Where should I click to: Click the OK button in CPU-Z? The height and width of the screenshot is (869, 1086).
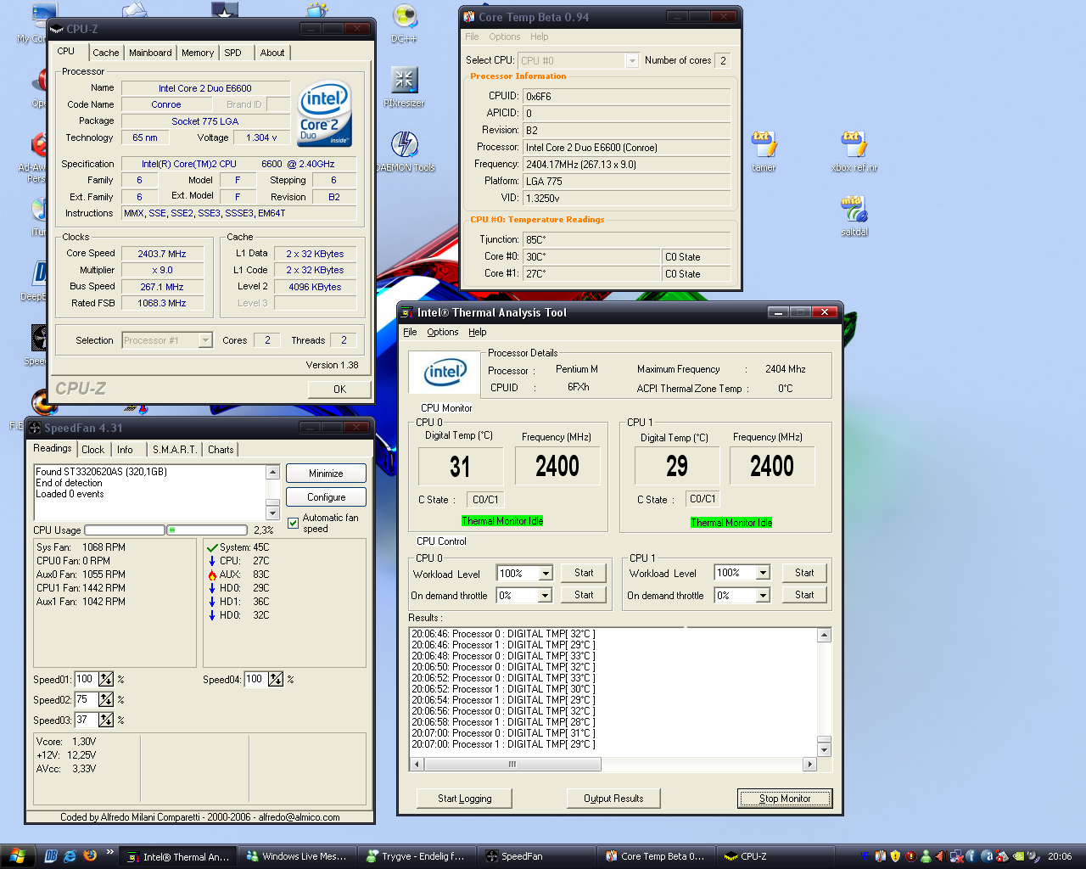pyautogui.click(x=339, y=389)
